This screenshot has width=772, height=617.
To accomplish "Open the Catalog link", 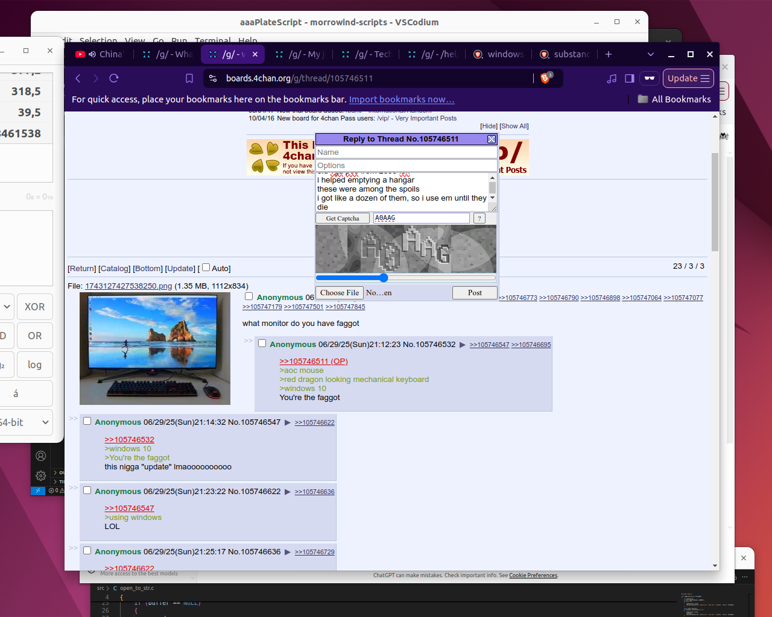I will coord(115,269).
